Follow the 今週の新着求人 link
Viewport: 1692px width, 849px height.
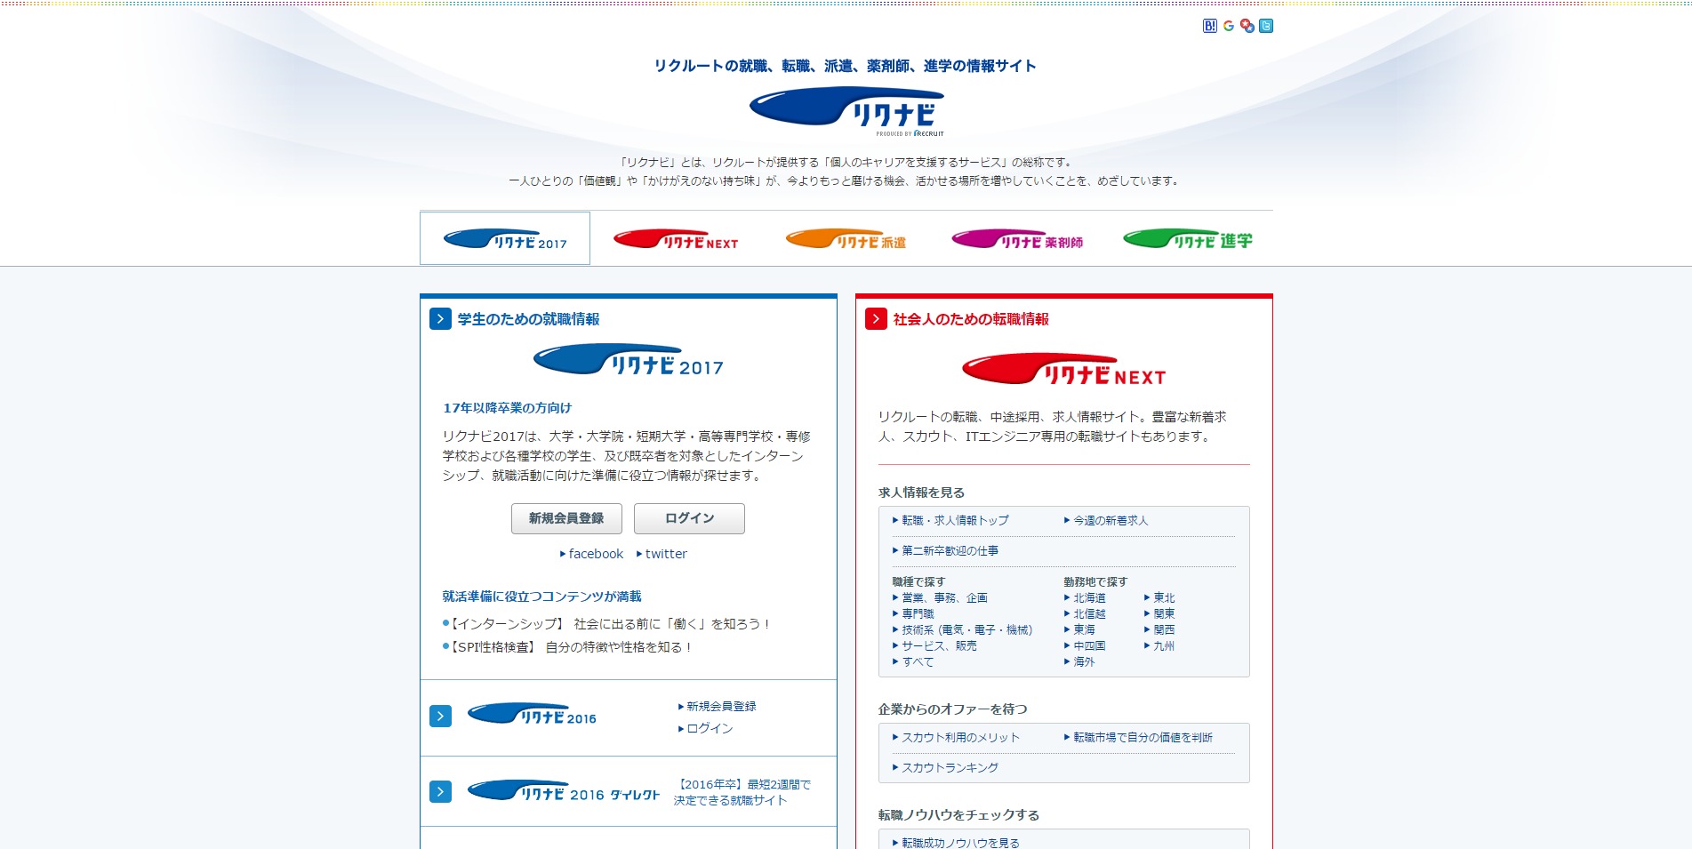click(x=1110, y=521)
